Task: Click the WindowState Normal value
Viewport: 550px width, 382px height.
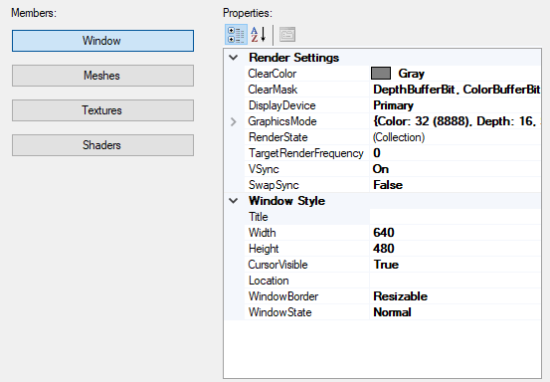Action: click(392, 312)
